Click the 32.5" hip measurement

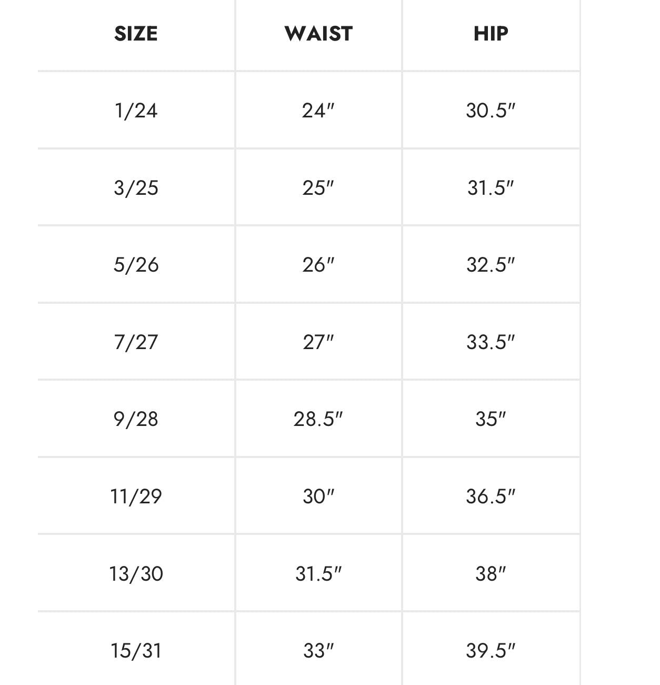click(491, 264)
